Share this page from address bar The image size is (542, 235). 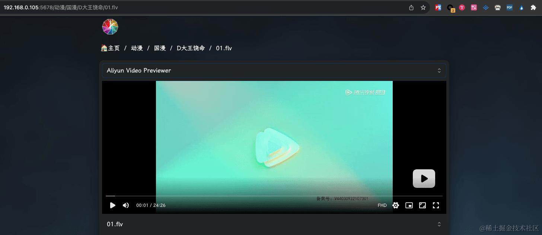(411, 7)
